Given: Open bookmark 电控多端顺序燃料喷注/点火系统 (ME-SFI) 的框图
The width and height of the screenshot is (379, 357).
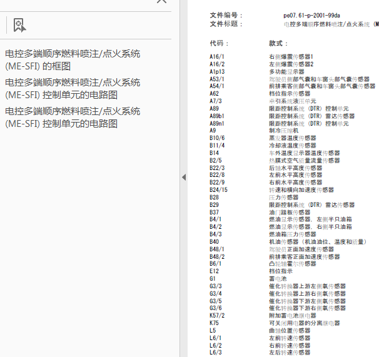Looking at the screenshot, I should pos(73,59).
